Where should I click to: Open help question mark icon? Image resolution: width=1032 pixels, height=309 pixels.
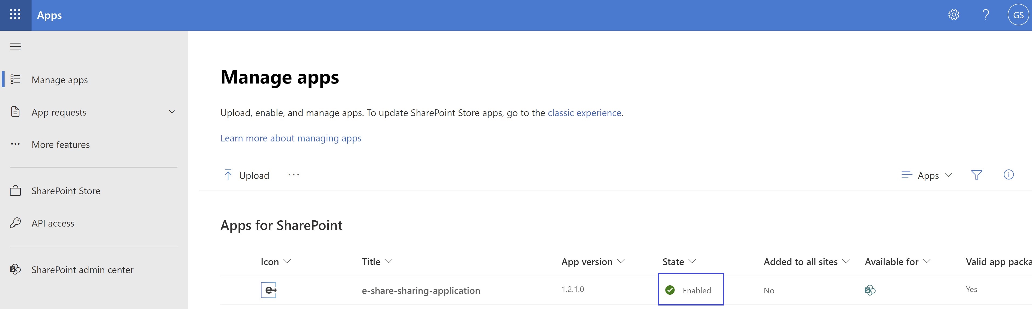point(986,15)
